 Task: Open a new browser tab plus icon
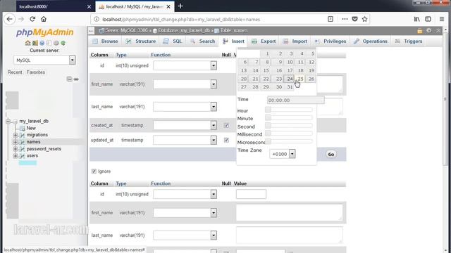pyautogui.click(x=180, y=6)
